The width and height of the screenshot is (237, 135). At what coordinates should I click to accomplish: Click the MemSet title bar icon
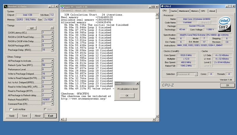tap(6, 7)
